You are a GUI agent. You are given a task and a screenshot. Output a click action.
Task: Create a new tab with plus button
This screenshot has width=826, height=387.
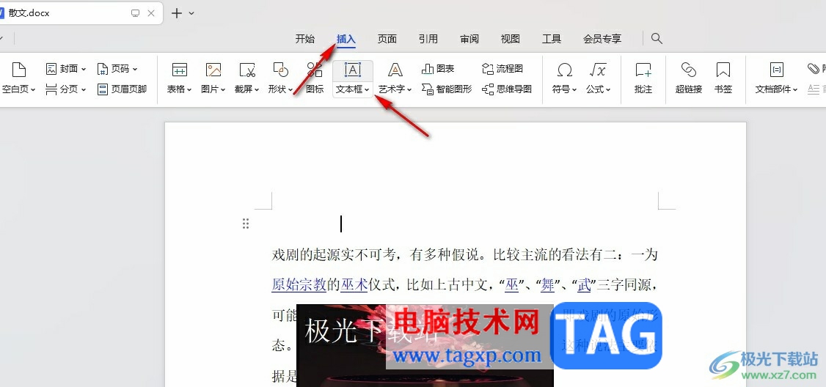(x=177, y=13)
